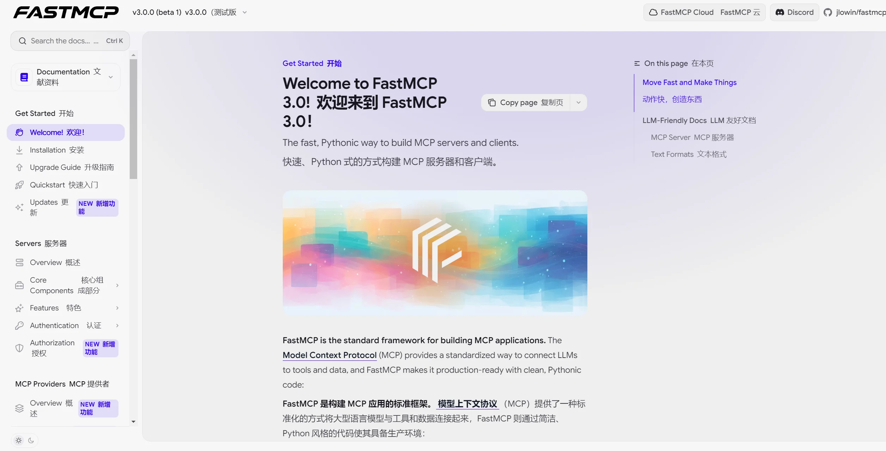Click the Quickstart link icon
The width and height of the screenshot is (886, 451).
[19, 185]
